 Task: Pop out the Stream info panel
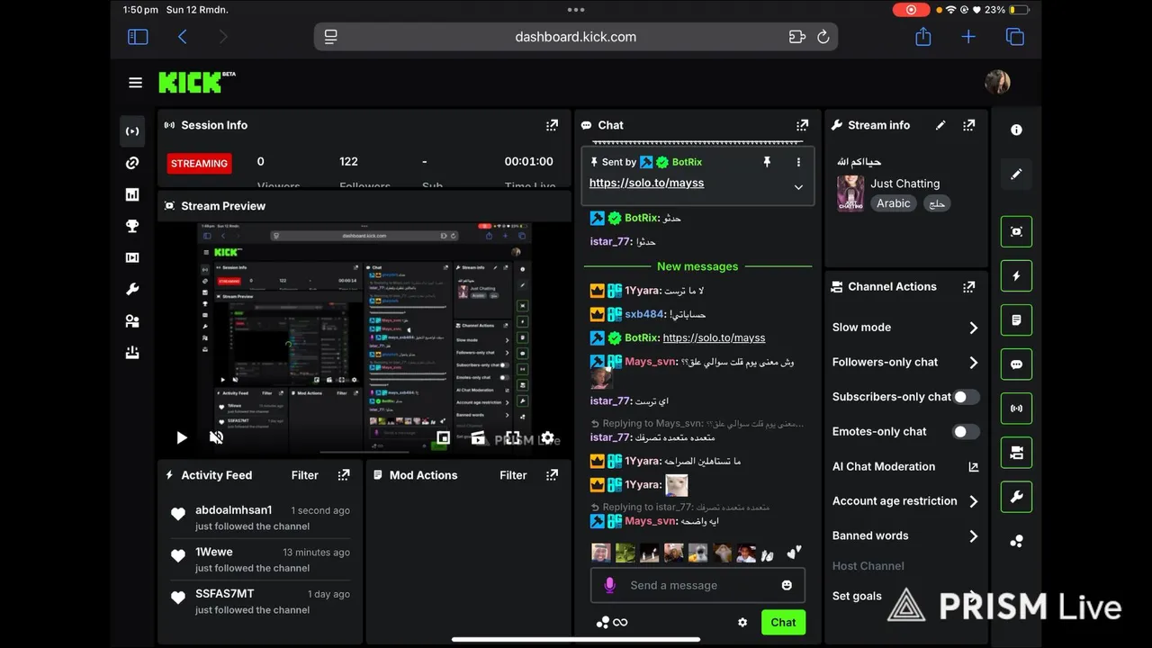point(968,125)
